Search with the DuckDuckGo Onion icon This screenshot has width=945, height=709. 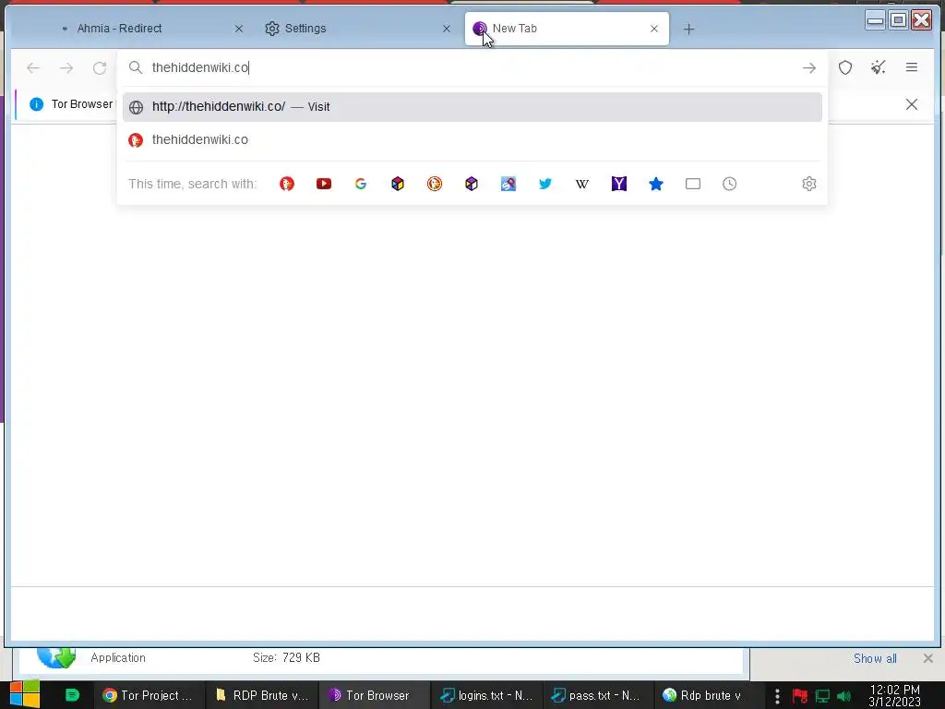(435, 184)
